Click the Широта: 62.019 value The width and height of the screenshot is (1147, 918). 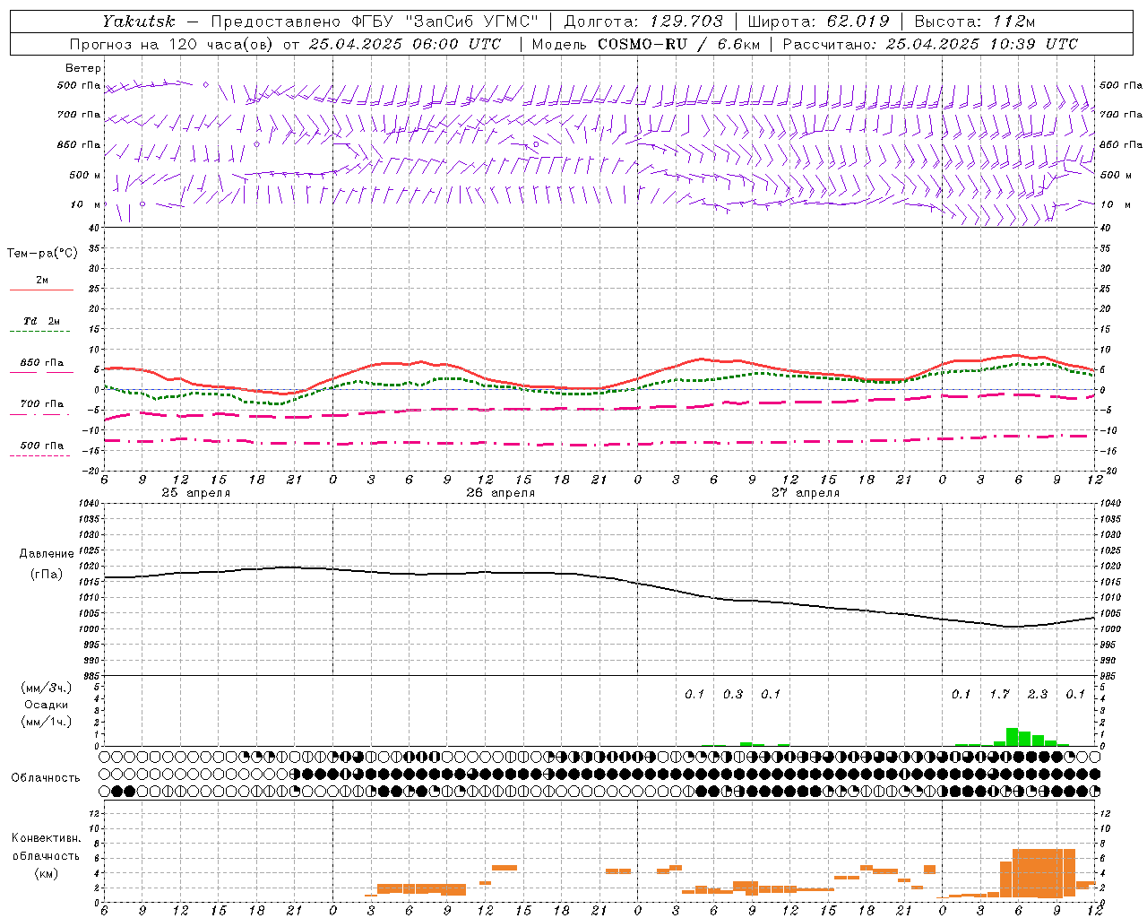(818, 21)
